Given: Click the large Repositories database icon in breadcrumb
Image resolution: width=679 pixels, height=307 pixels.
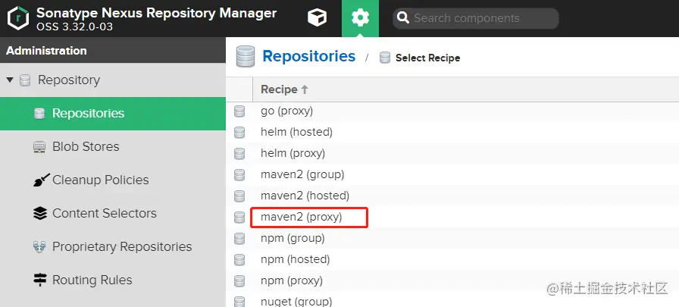Looking at the screenshot, I should click(x=245, y=57).
